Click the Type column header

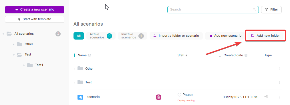(x=268, y=55)
